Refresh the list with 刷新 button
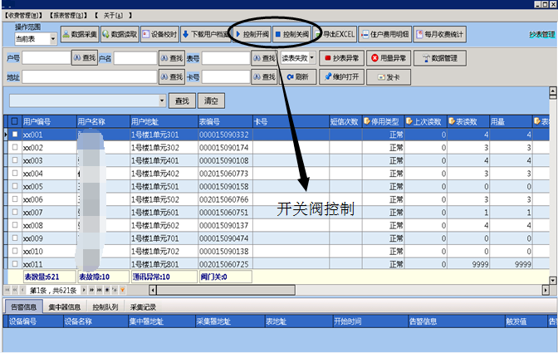The height and width of the screenshot is (353, 558). 297,77
